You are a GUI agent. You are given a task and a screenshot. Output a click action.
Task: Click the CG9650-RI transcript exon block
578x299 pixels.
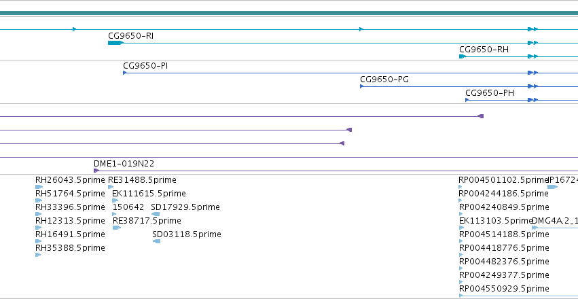click(115, 43)
